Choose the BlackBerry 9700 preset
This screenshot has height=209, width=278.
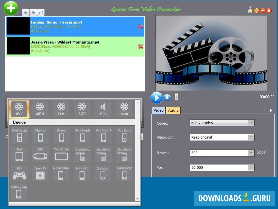pyautogui.click(x=82, y=155)
